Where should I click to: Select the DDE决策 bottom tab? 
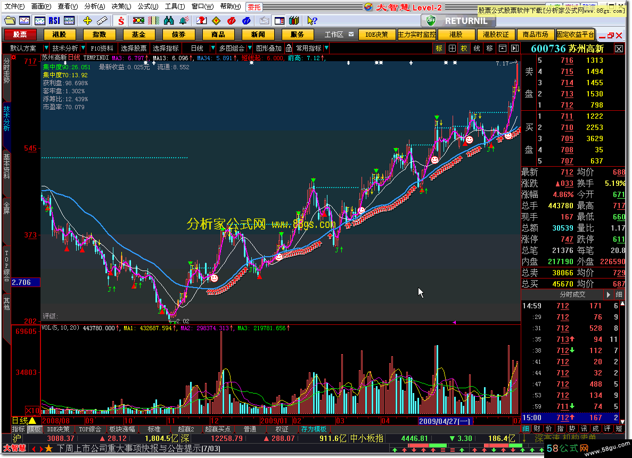point(58,429)
